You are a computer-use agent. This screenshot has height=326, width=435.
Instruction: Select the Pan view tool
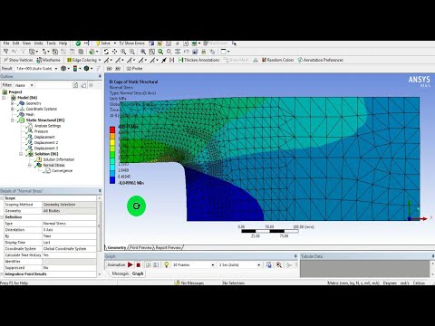[114, 52]
